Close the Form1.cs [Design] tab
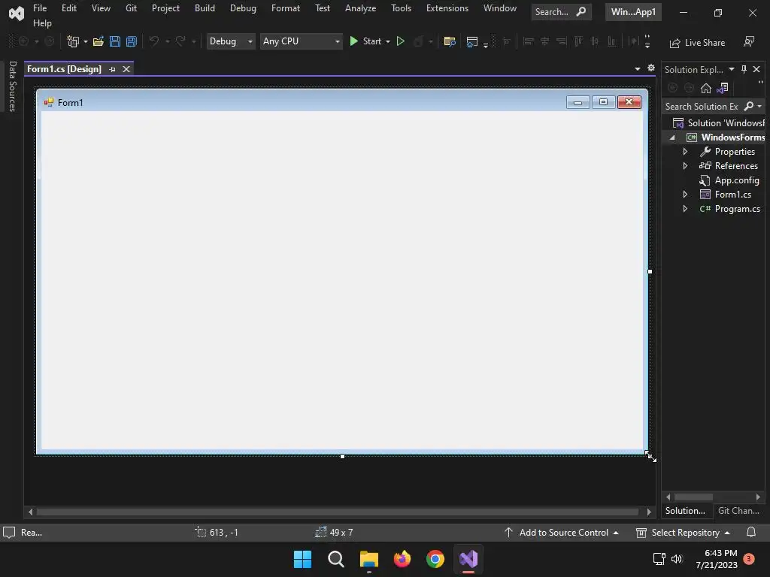 point(126,69)
